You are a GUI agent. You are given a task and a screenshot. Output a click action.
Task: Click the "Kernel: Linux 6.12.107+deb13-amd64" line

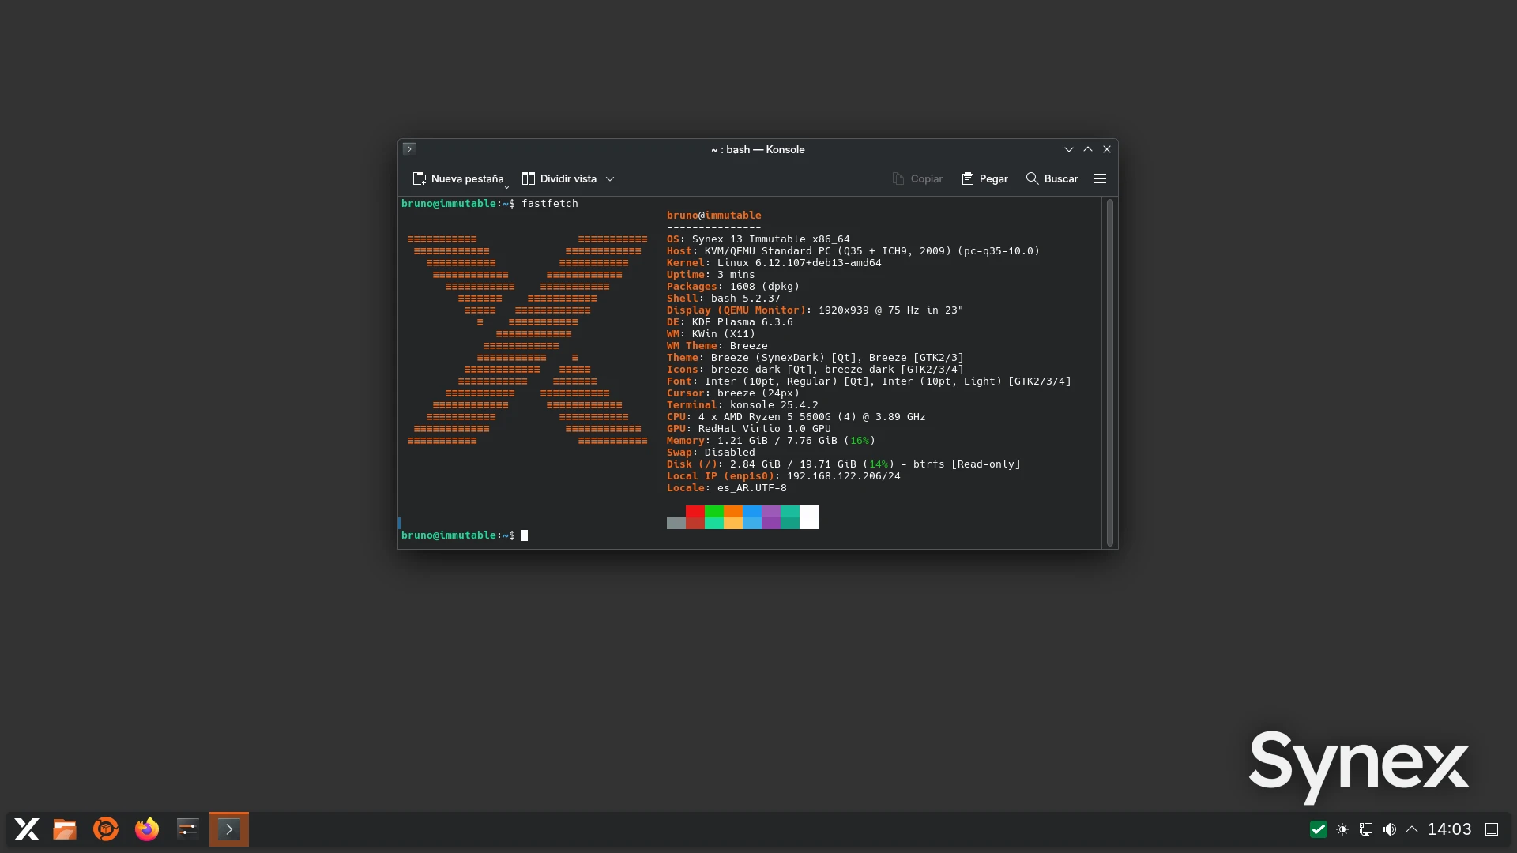tap(774, 263)
